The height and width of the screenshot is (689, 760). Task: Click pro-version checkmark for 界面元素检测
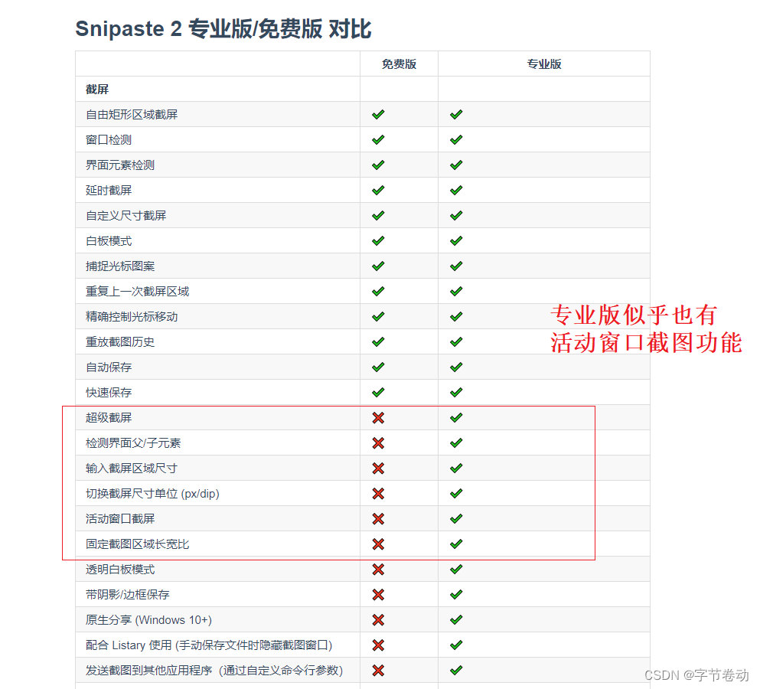coord(456,165)
